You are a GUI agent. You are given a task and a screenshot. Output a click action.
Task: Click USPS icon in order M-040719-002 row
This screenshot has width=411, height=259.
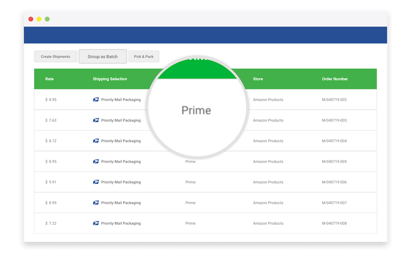(96, 100)
